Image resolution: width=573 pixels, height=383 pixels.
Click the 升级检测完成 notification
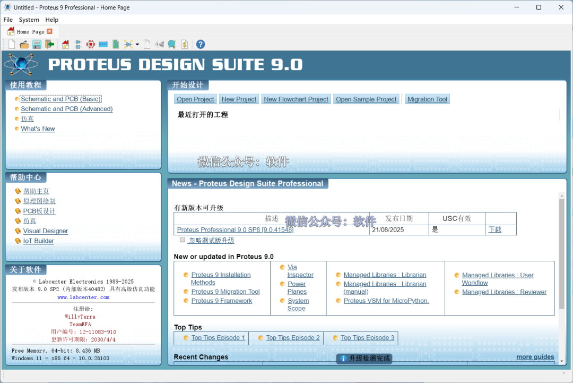coord(364,359)
